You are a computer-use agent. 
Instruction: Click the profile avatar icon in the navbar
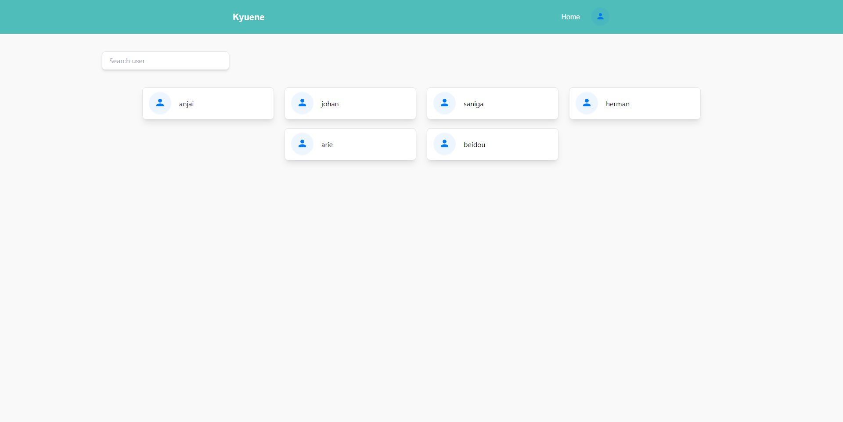pyautogui.click(x=600, y=17)
